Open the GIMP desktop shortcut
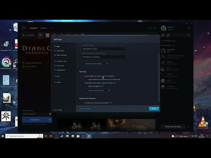This screenshot has height=158, width=211. 6,99
